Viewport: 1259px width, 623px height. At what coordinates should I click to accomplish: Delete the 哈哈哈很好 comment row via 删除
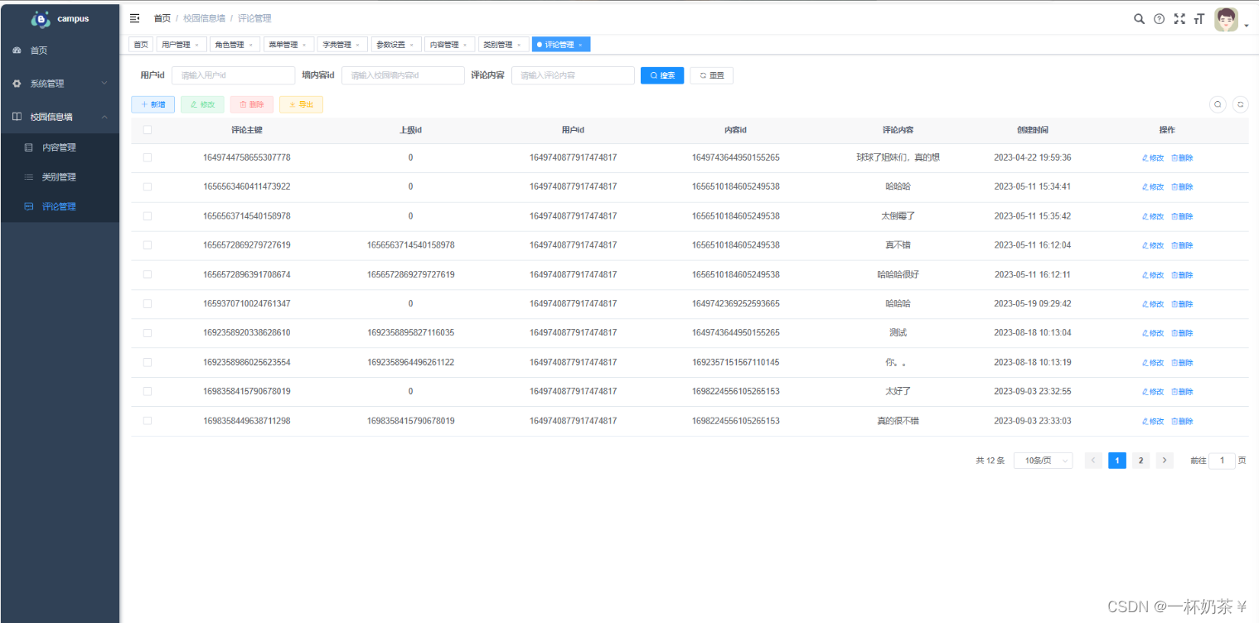(1182, 274)
